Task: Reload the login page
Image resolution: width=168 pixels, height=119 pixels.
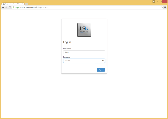Action: tap(10, 7)
